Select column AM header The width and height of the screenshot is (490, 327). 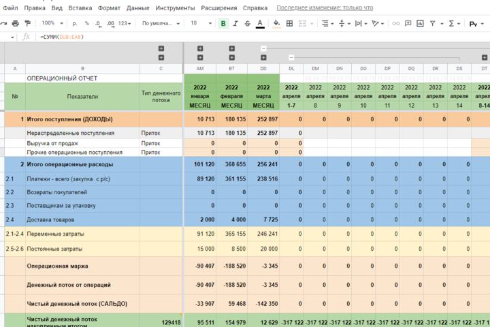pyautogui.click(x=200, y=69)
